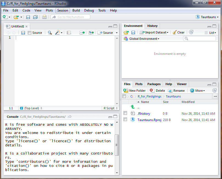Go up to parent directory arrow
This screenshot has height=179, width=222.
[x=133, y=107]
